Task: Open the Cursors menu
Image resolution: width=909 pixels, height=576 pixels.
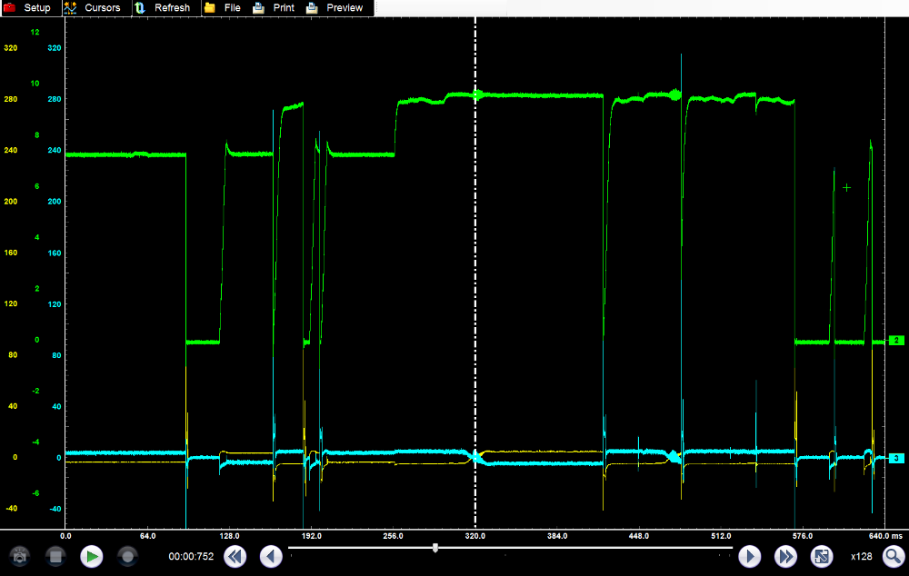Action: [92, 7]
